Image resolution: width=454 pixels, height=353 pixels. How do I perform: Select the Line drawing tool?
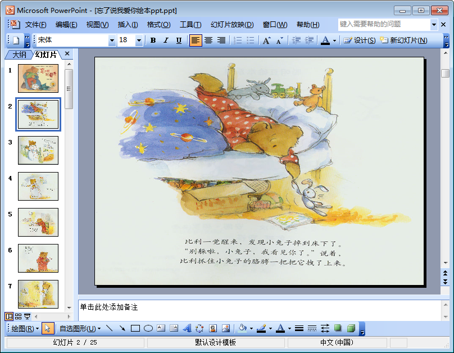coord(109,328)
